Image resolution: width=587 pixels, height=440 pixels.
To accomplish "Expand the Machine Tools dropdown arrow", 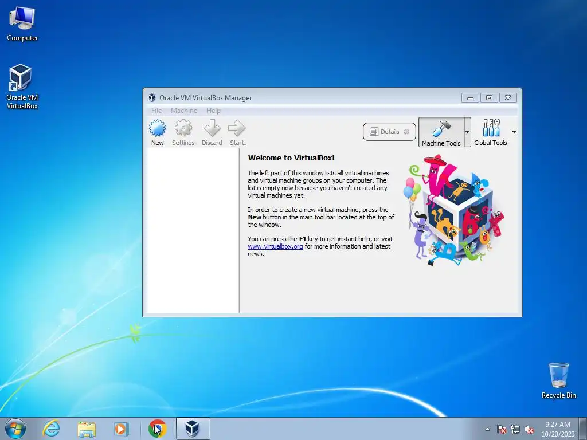I will point(467,132).
